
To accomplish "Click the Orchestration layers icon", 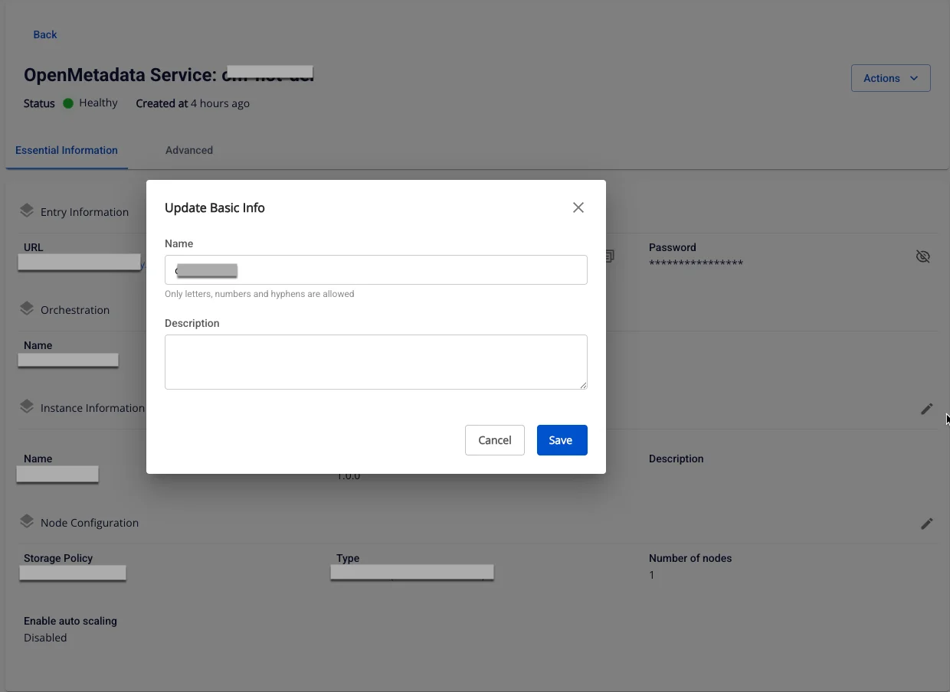I will (x=27, y=308).
